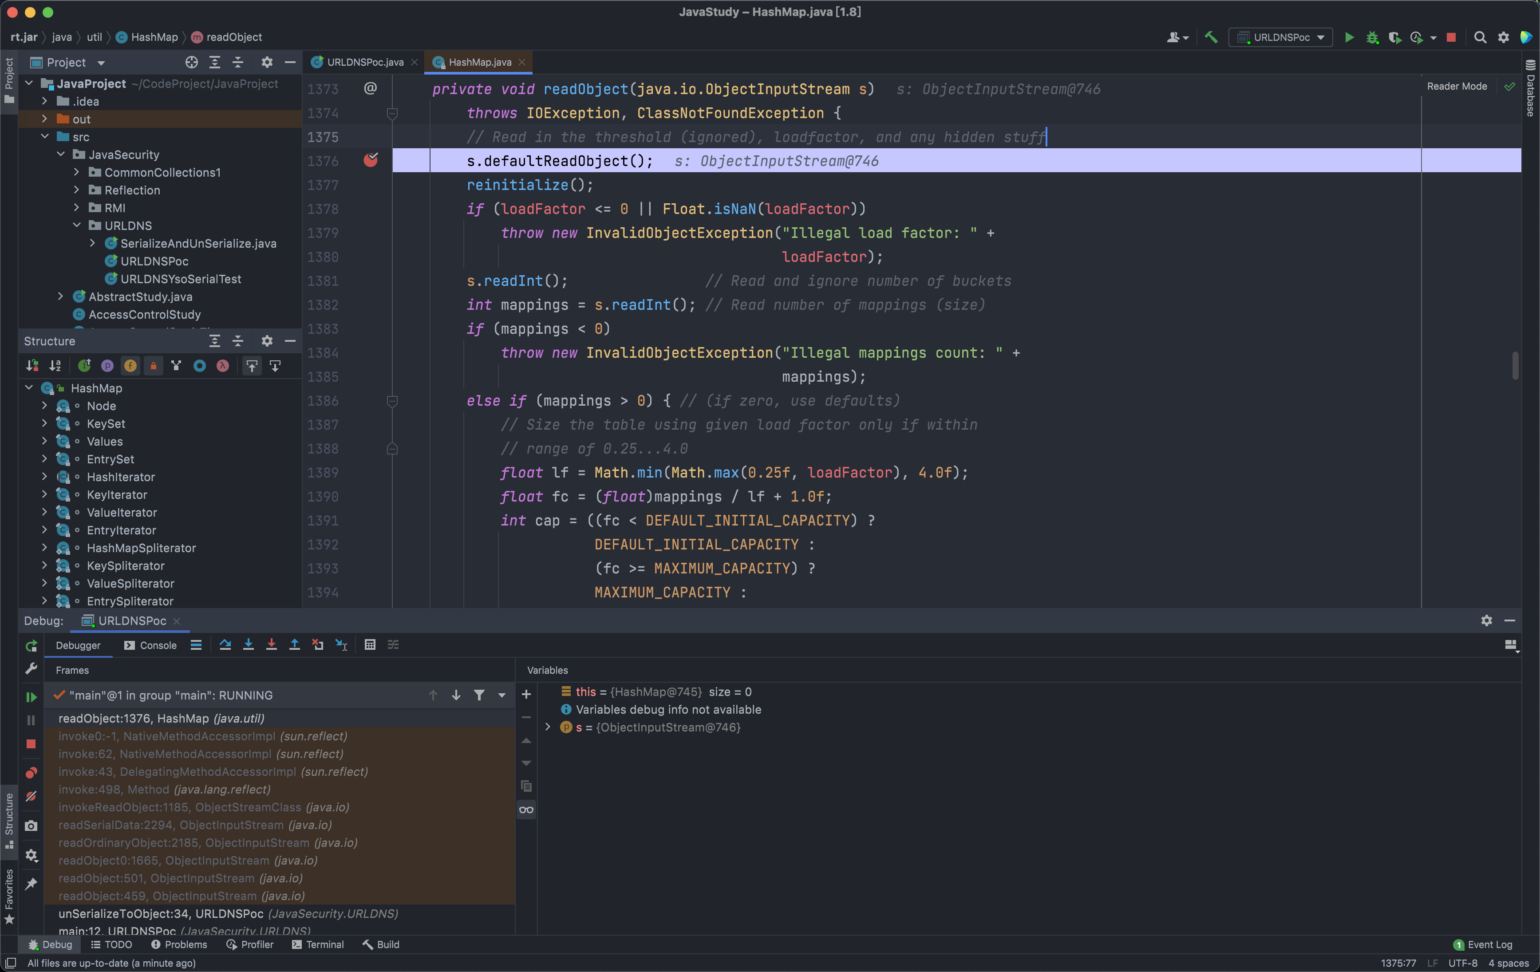This screenshot has height=972, width=1540.
Task: Collapse the URLDNS folder
Action: tap(76, 225)
